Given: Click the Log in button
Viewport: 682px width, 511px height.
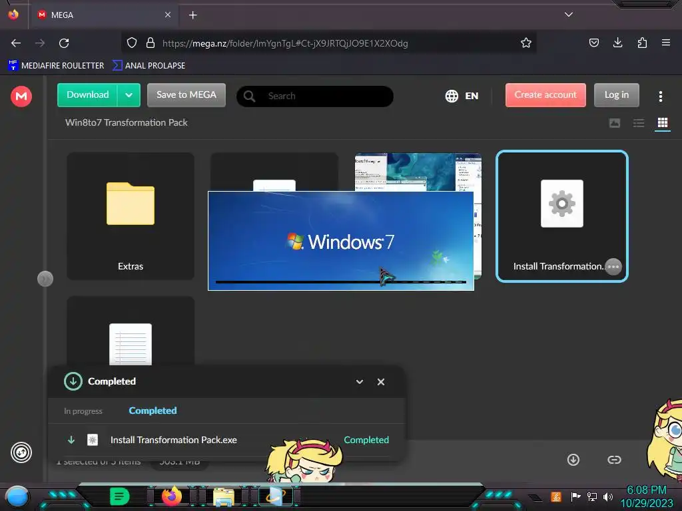Looking at the screenshot, I should (616, 94).
